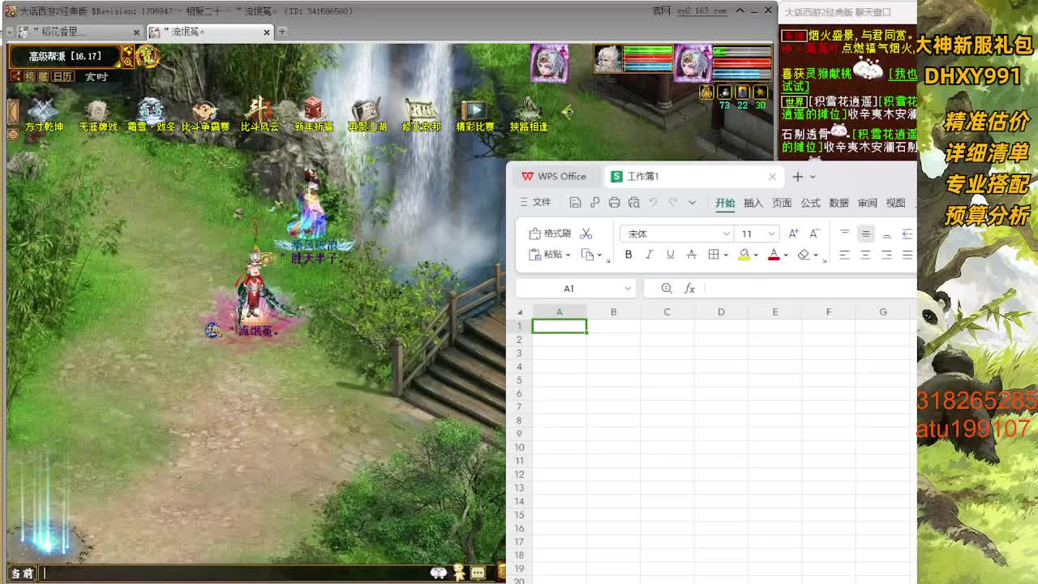Open the 文件 file menu
The height and width of the screenshot is (584, 1038).
pos(535,202)
